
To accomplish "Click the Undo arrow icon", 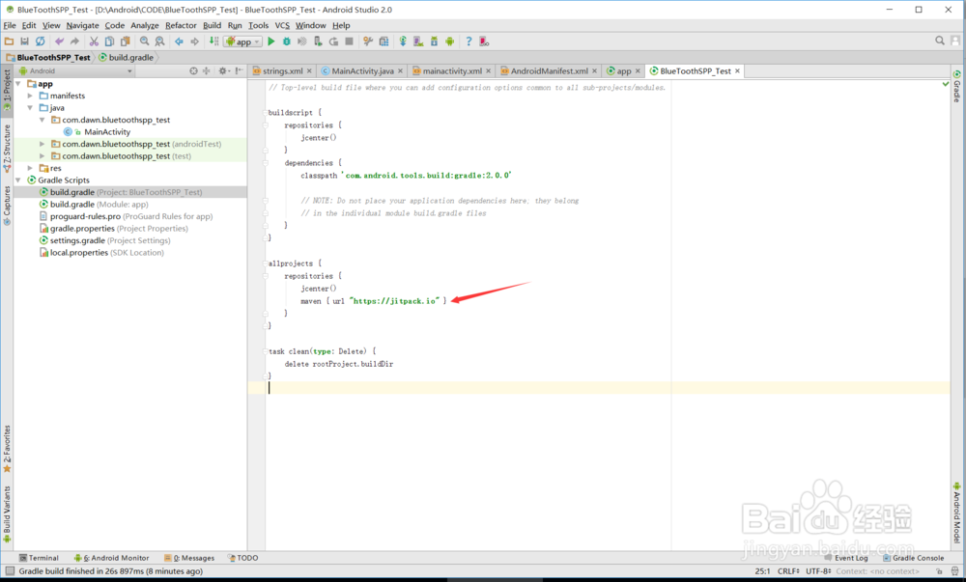I will coord(59,42).
